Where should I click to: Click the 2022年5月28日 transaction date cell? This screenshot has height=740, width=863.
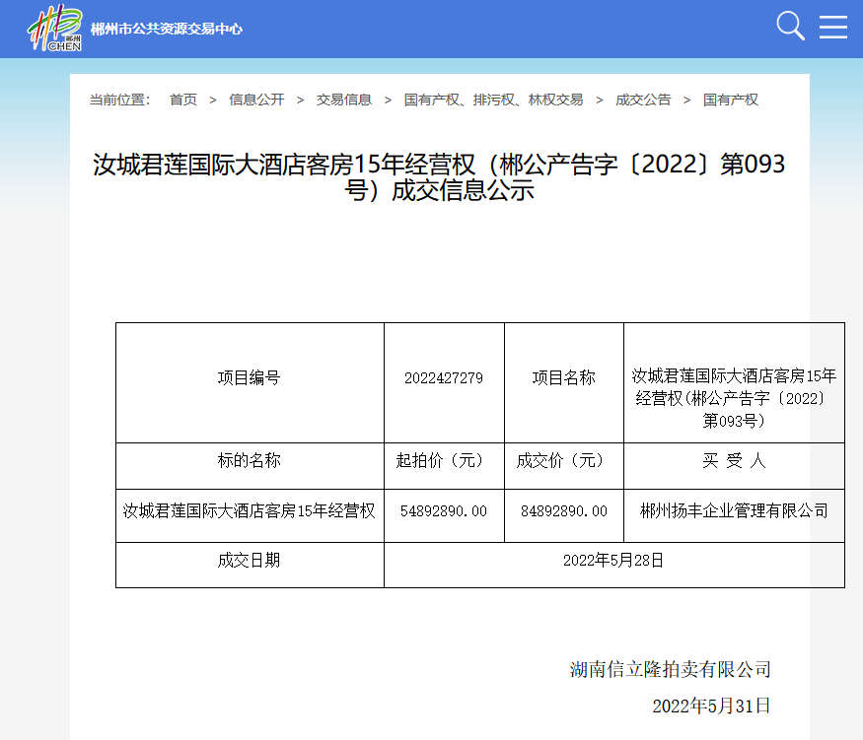tap(613, 560)
